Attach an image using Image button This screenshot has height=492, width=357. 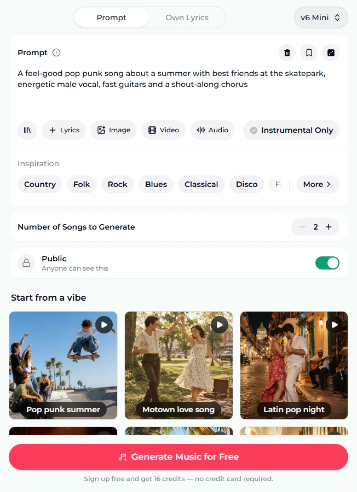pyautogui.click(x=113, y=130)
